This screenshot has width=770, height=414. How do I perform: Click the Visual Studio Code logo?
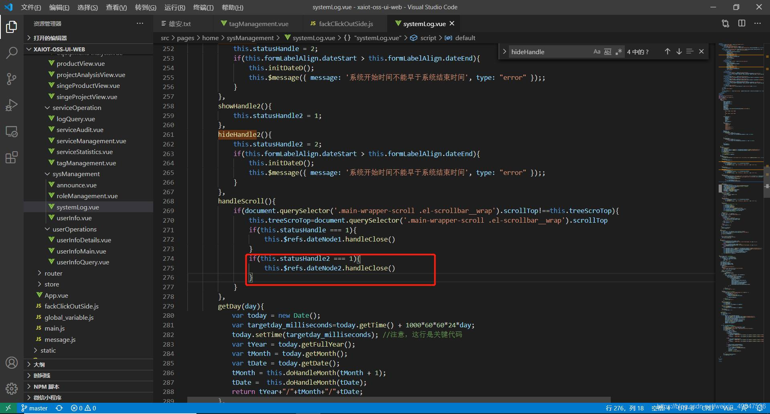point(8,7)
